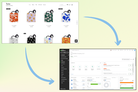Click the Show all link under Shortcuts
Screen dimensions: 138x92
pyautogui.click(x=72, y=74)
